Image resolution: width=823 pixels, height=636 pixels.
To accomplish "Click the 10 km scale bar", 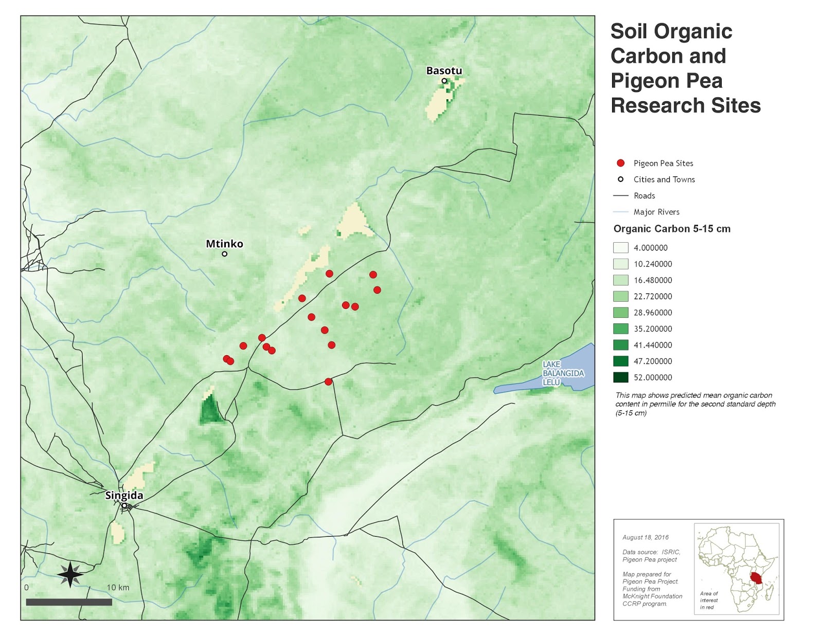I will pos(69,601).
